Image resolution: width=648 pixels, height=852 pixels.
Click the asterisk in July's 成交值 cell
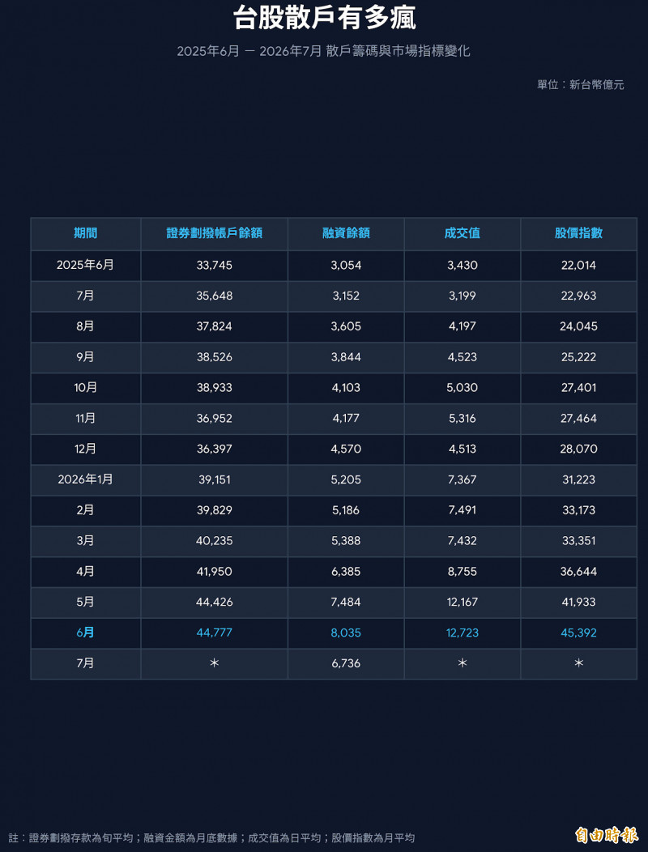tap(462, 663)
